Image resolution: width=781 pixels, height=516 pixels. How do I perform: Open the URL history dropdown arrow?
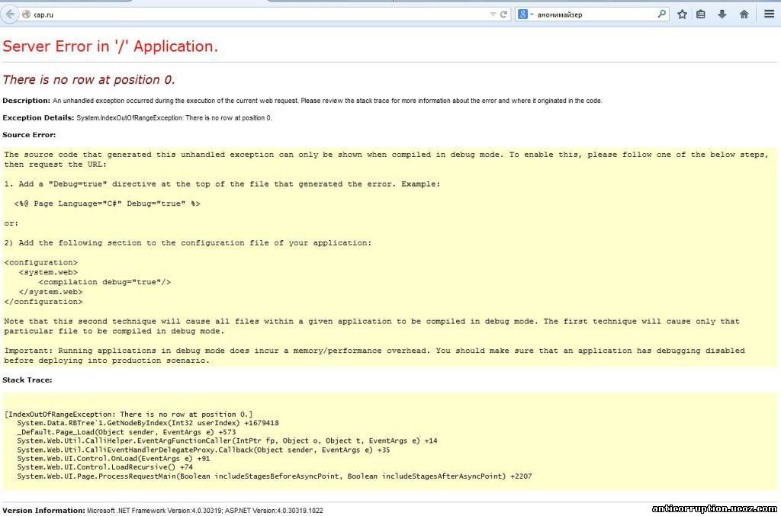pyautogui.click(x=493, y=14)
